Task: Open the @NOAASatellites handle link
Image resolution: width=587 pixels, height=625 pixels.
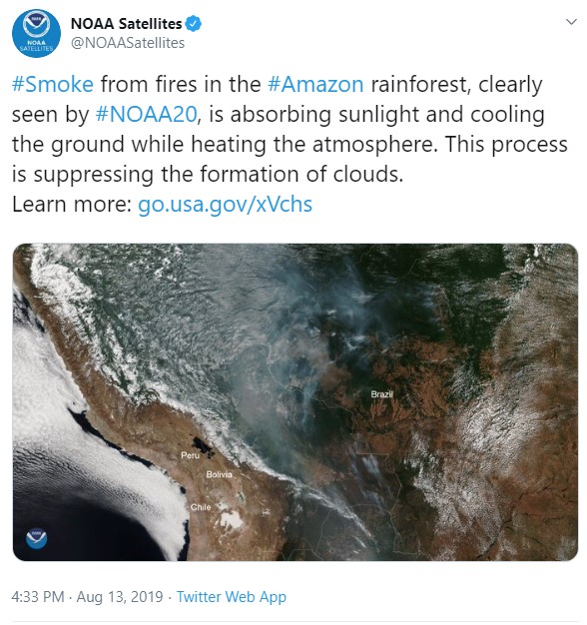Action: pyautogui.click(x=128, y=43)
